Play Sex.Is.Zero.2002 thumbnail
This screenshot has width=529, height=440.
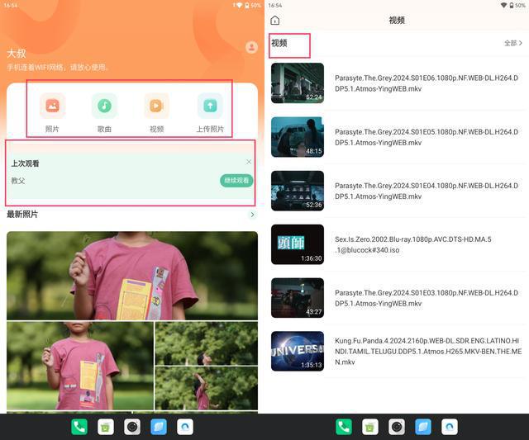(x=298, y=244)
